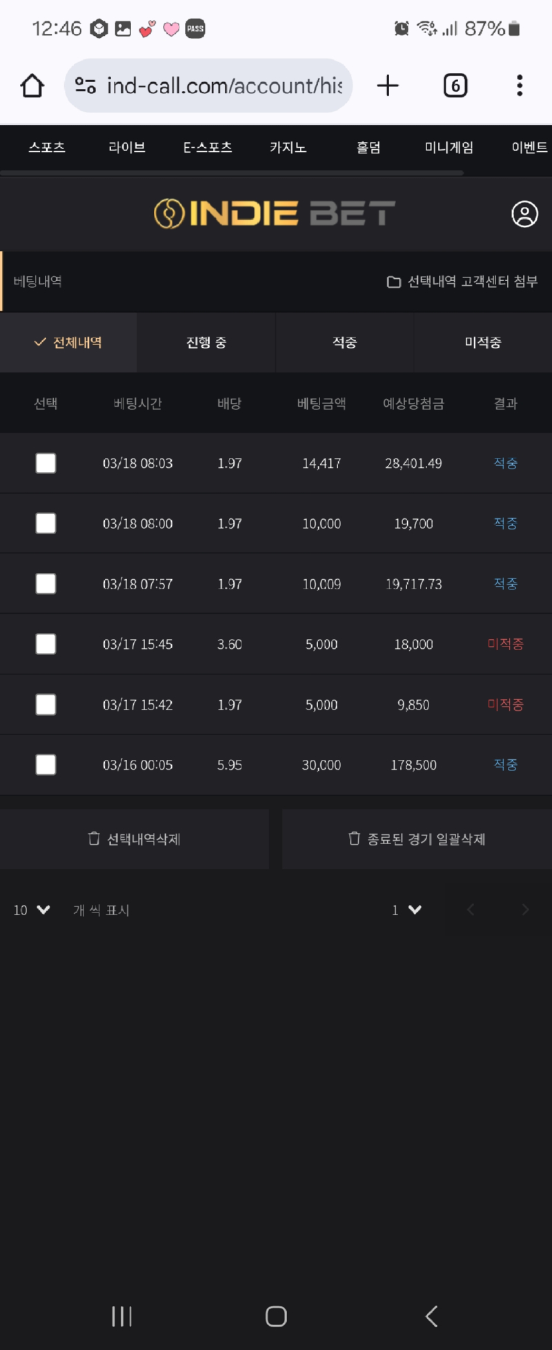Viewport: 552px width, 1350px height.
Task: Click 종료된 경기 일괄삭제 button
Action: tap(417, 839)
